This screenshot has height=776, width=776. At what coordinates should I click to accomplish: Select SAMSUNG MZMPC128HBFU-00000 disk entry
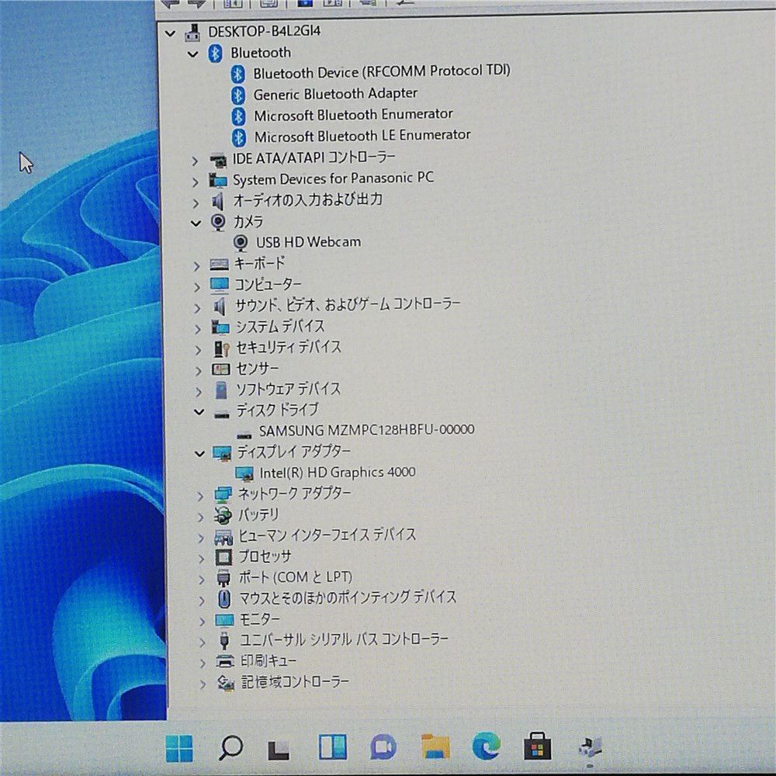pyautogui.click(x=367, y=430)
